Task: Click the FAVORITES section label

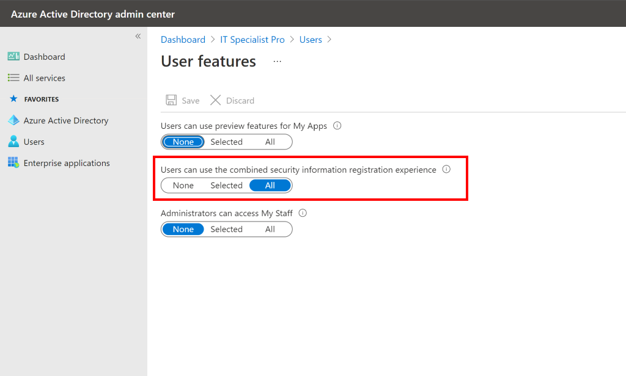Action: [x=42, y=99]
